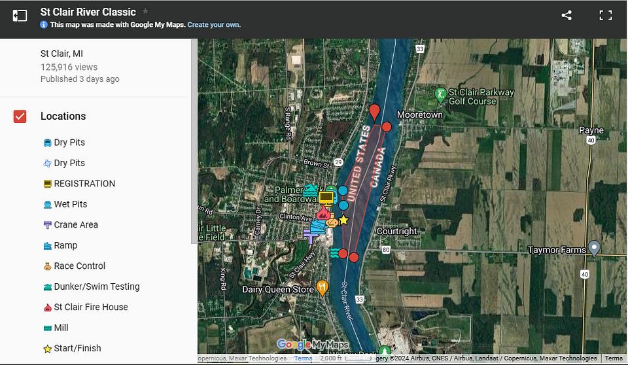Screen dimensions: 628x365
Task: Click the 'Create your own' link
Action: (214, 25)
